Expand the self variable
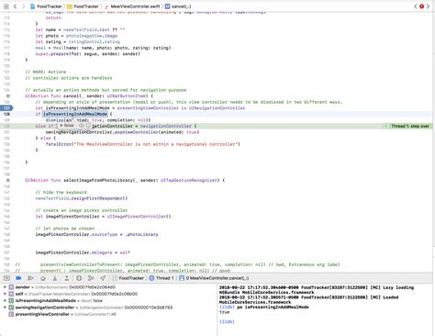Viewport: 435px width, 336px height. 5,294
